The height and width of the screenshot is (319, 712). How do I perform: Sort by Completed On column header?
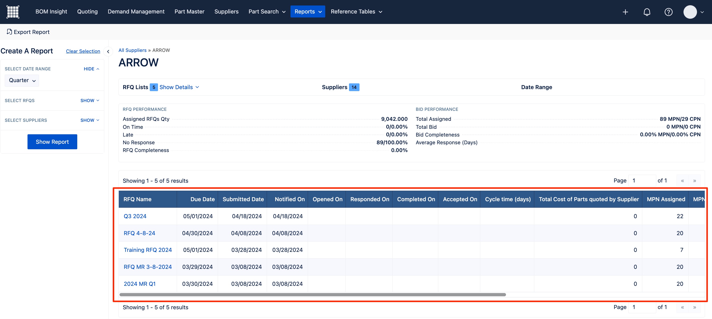pos(415,199)
